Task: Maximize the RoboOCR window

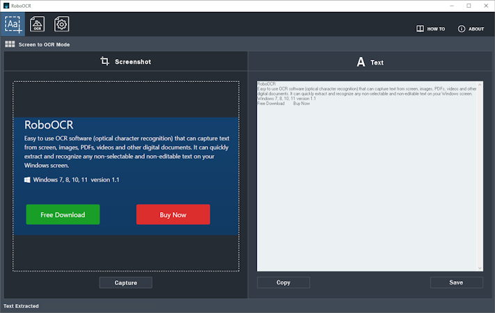Action: coord(469,6)
